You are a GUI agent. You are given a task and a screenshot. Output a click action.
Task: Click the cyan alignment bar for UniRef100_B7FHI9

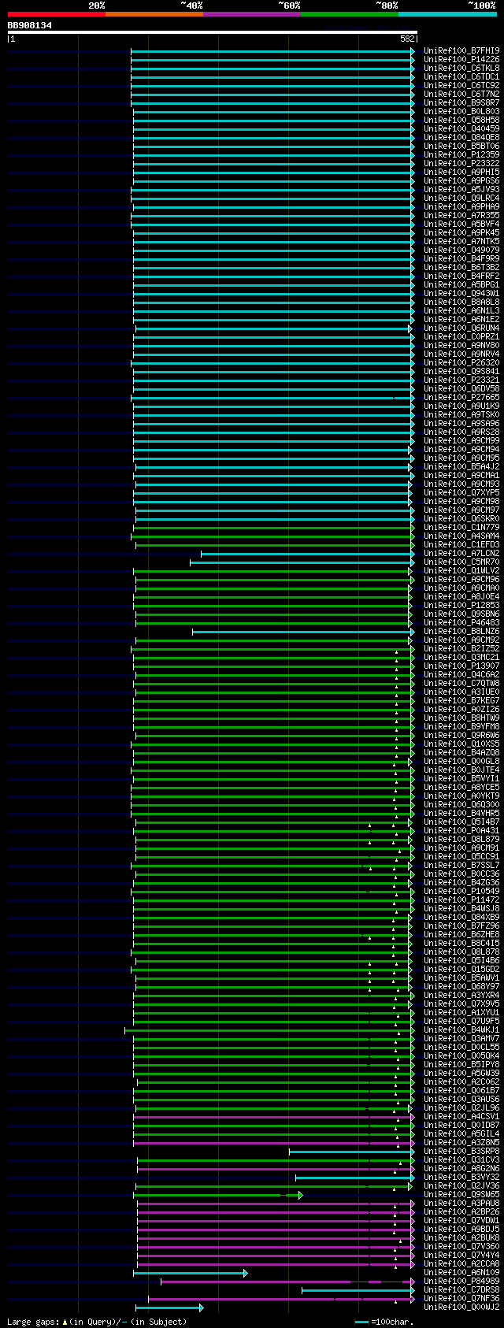point(272,51)
